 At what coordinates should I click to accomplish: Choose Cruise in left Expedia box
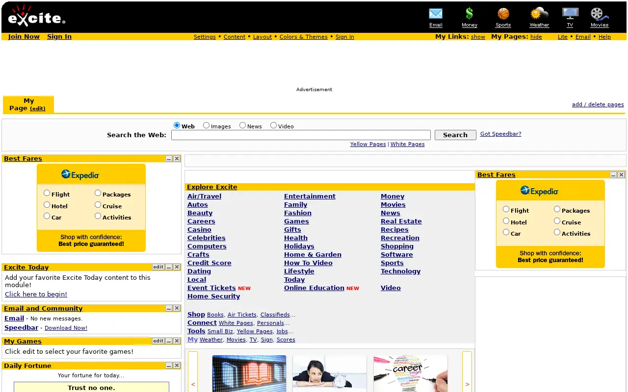(98, 205)
